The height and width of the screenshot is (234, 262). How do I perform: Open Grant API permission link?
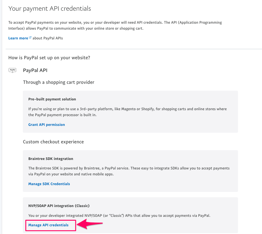47,125
